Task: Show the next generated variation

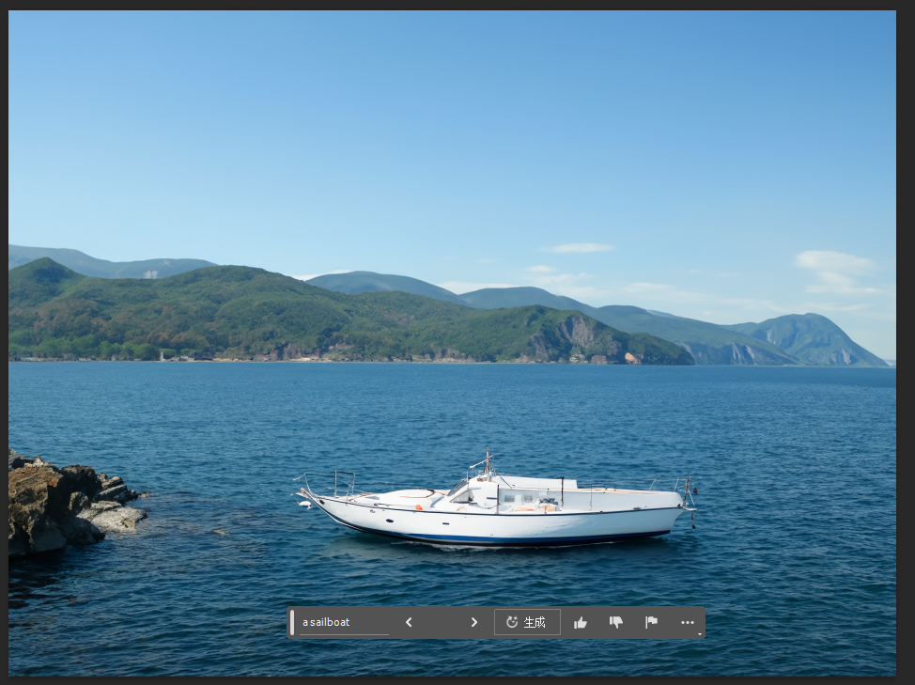Action: point(473,622)
